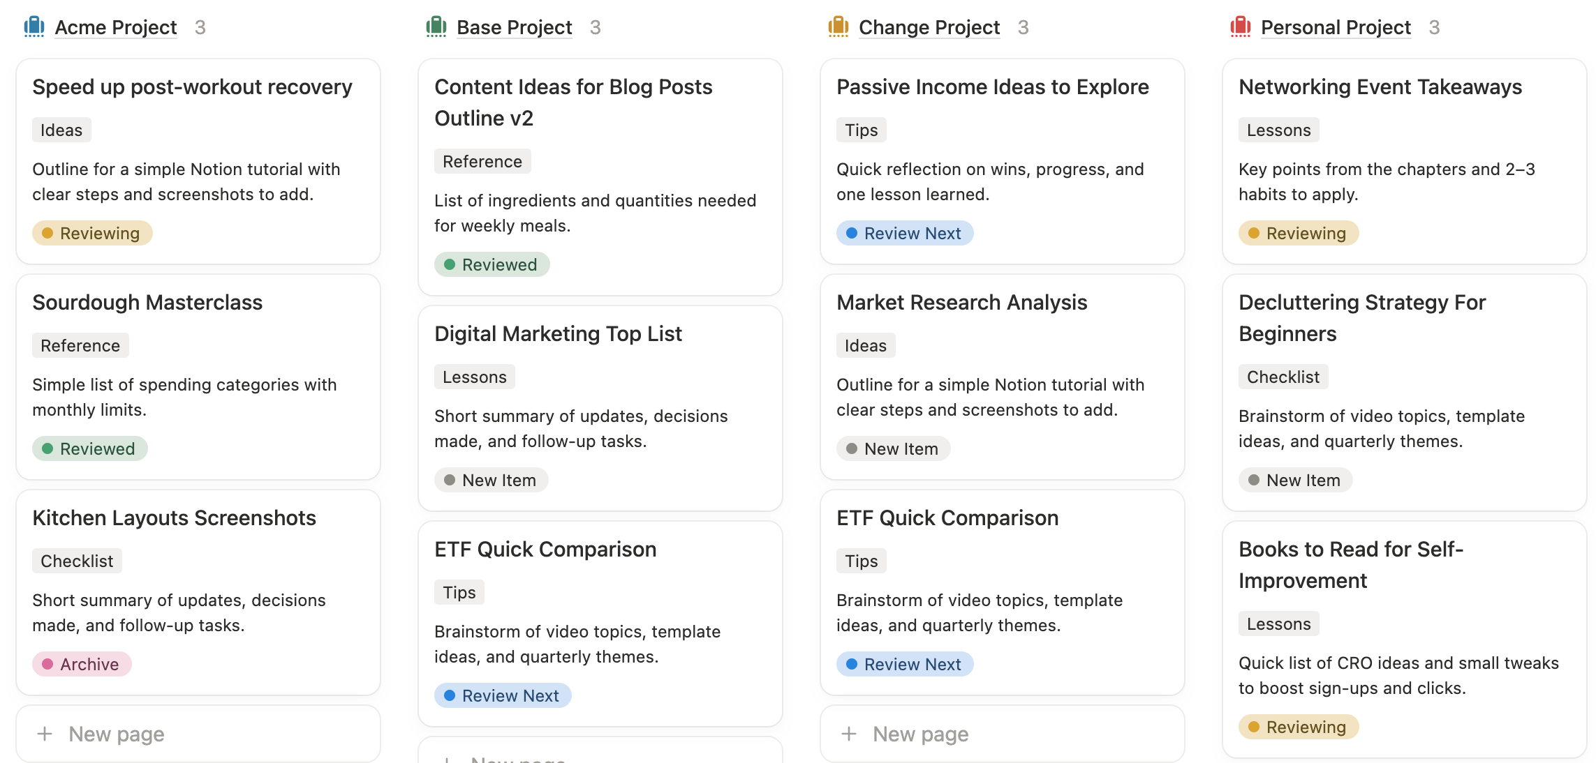Open the Sourdough Masterclass card

click(147, 302)
